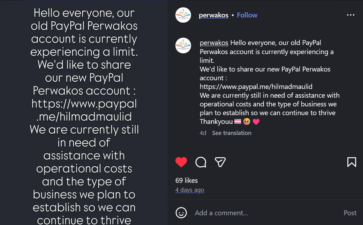The image size is (363, 225).
Task: Open the perwakos username in the caption
Action: [x=214, y=43]
